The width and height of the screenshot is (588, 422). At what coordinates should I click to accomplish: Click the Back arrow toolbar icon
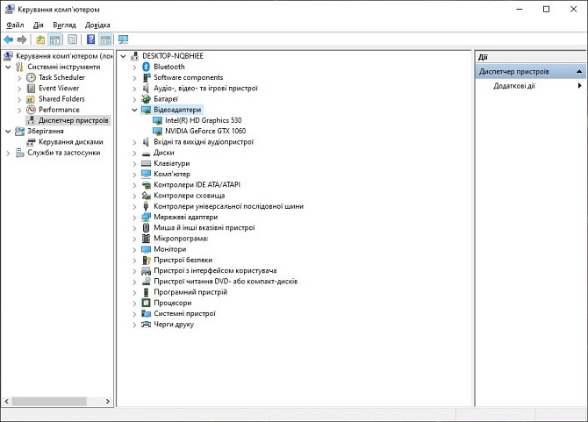[9, 39]
